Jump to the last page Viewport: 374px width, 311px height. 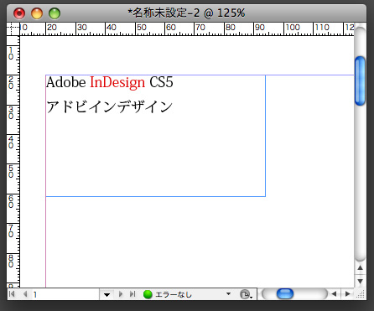point(132,294)
